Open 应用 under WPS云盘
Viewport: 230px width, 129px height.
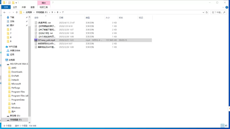click(x=12, y=55)
